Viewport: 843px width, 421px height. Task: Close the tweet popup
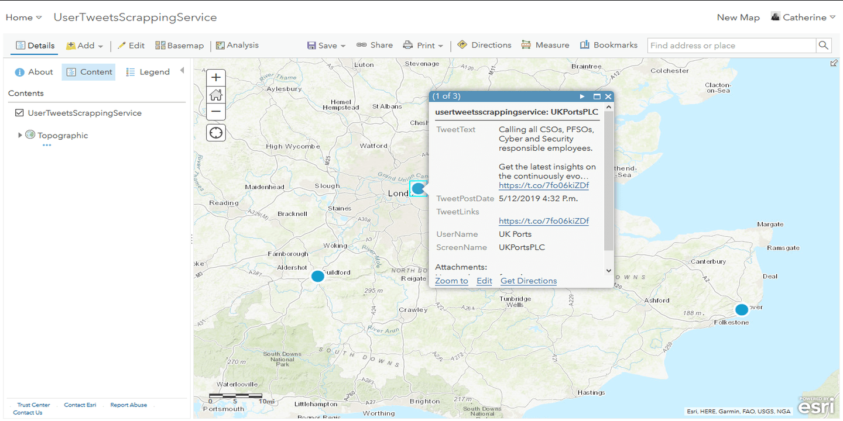[608, 96]
